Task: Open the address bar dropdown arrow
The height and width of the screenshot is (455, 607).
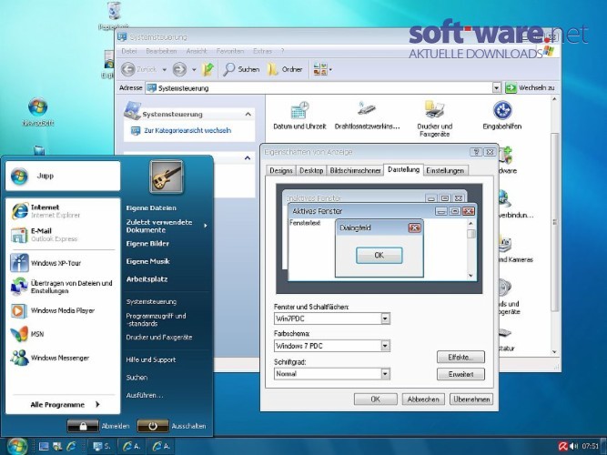Action: (x=497, y=88)
